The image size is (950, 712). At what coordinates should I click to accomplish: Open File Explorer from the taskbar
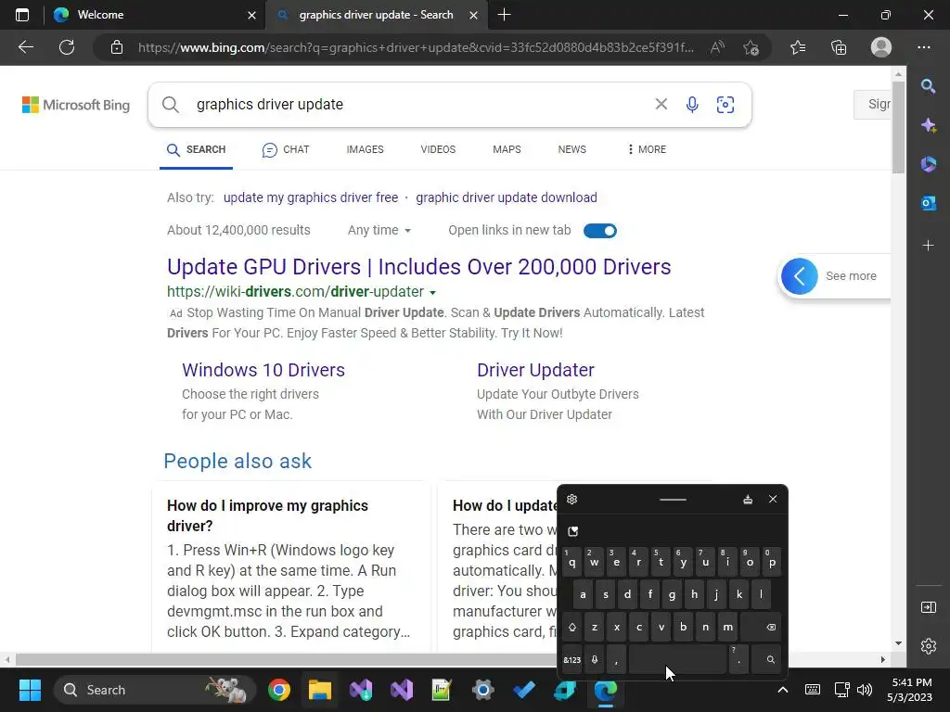pyautogui.click(x=320, y=690)
